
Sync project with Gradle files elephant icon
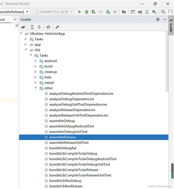pyautogui.click(x=140, y=12)
